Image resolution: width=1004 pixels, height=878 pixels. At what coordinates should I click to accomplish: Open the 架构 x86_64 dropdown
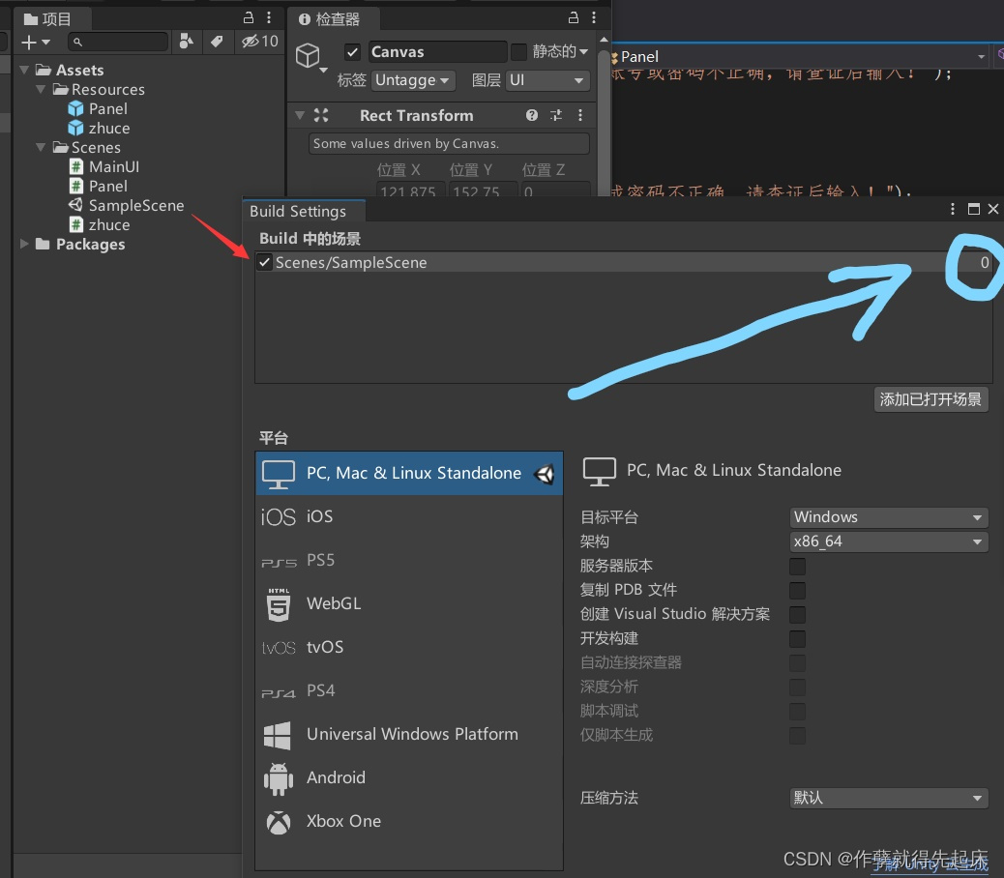click(x=889, y=541)
